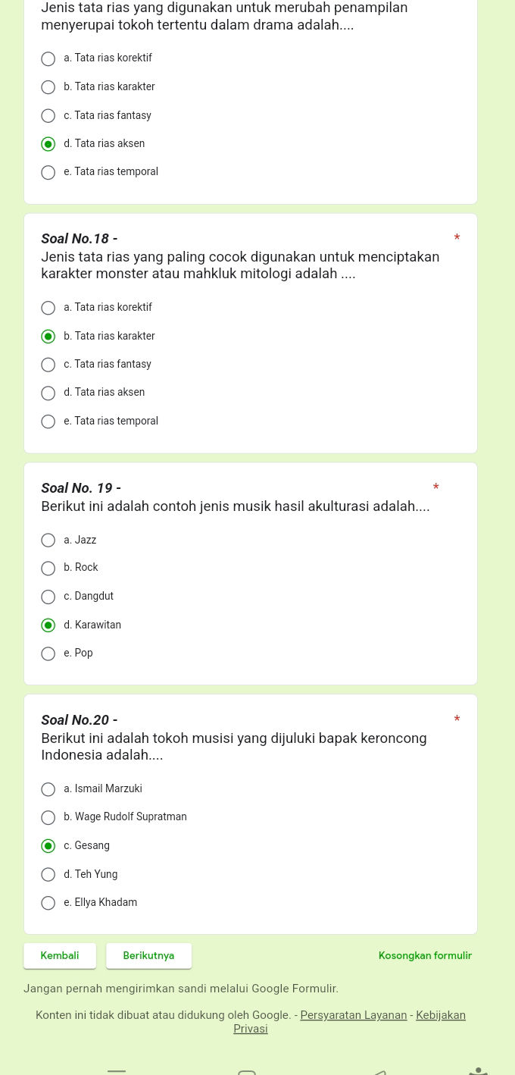515x1075 pixels.
Task: Pick 'a. Jazz' for Soal No. 19
Action: (x=48, y=540)
